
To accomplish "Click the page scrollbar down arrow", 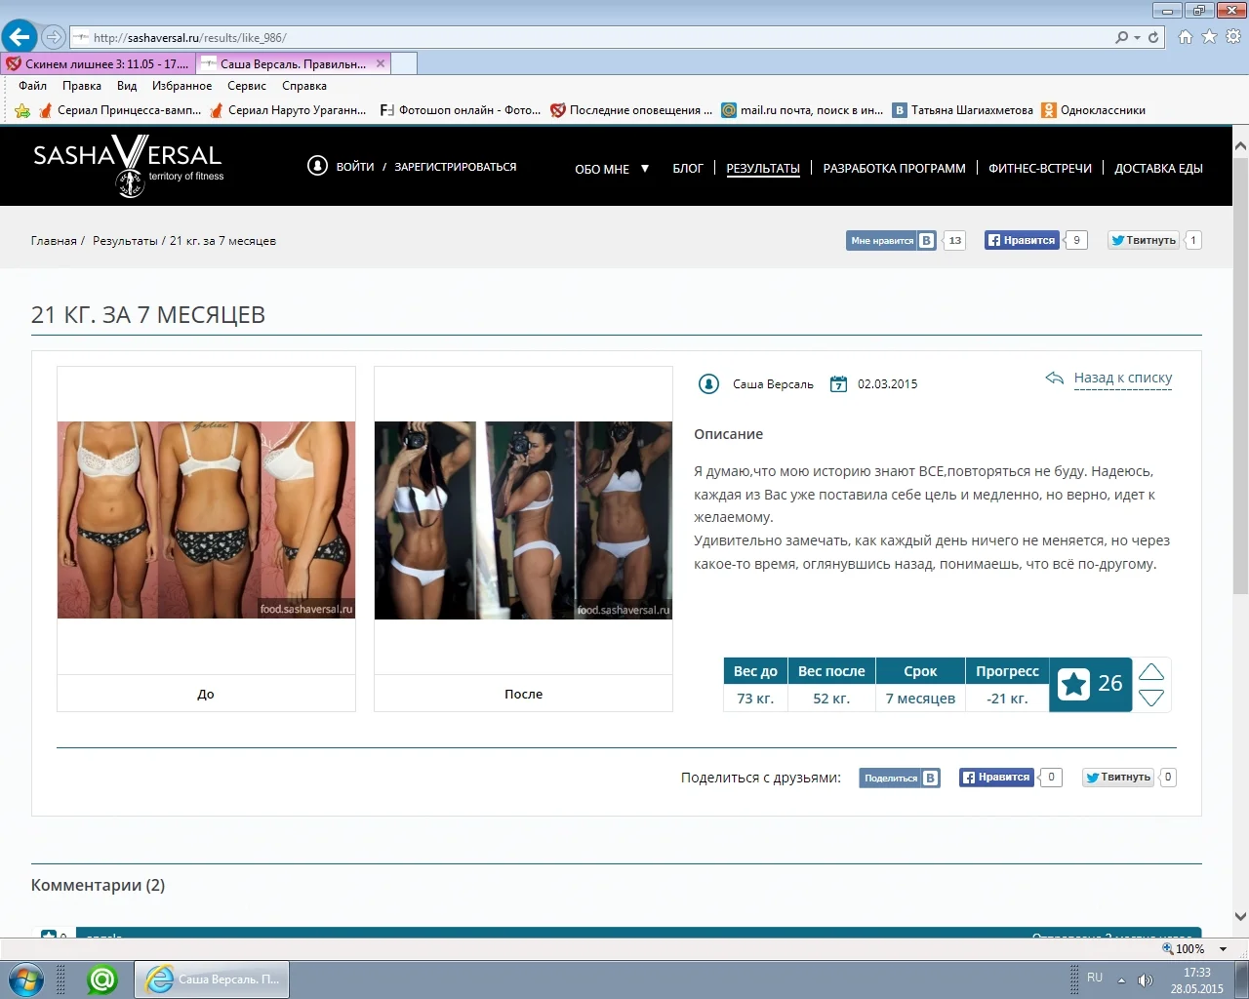I will tap(1240, 916).
